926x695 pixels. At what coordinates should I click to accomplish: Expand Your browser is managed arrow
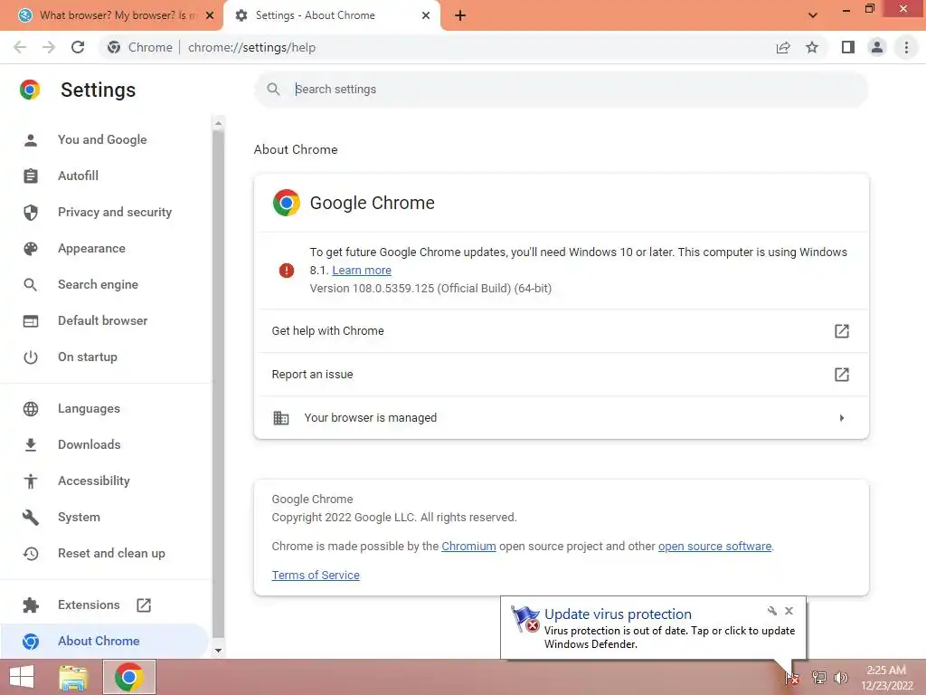click(x=842, y=418)
